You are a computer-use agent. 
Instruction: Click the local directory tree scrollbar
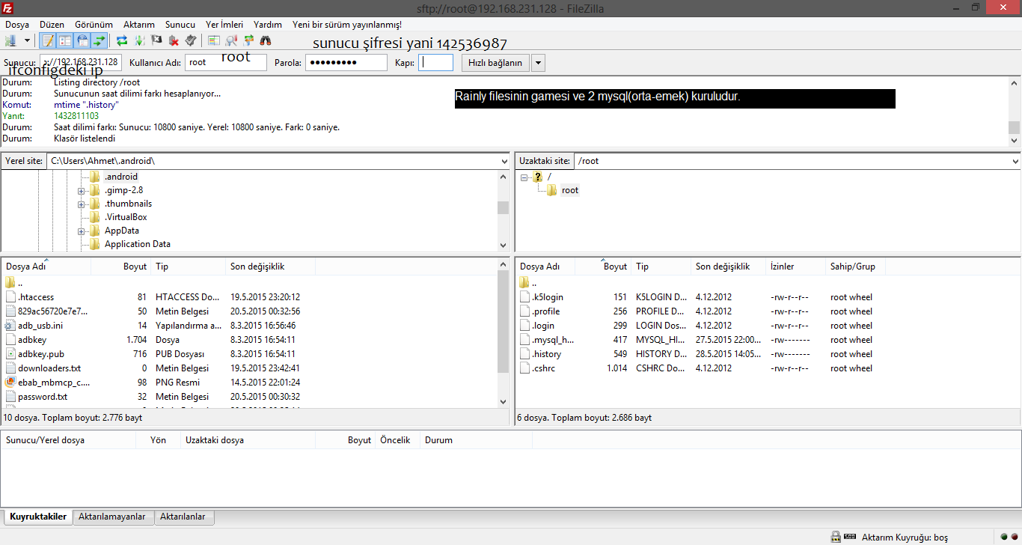504,210
